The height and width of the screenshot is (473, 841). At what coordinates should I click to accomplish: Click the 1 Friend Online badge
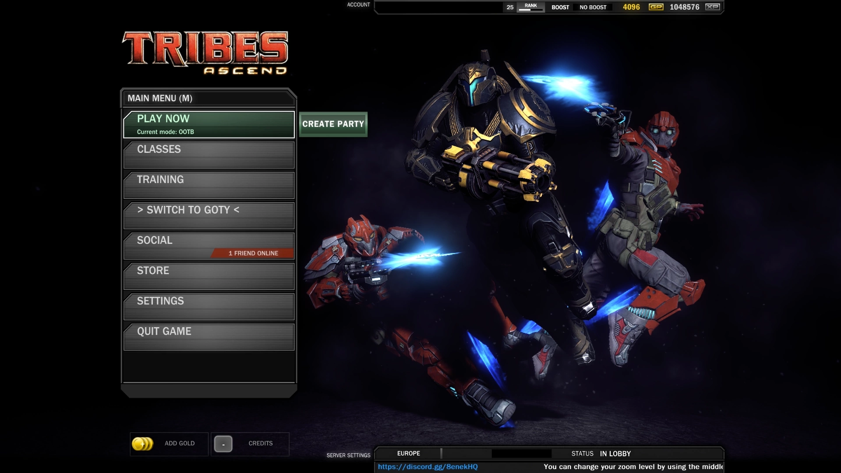point(253,254)
